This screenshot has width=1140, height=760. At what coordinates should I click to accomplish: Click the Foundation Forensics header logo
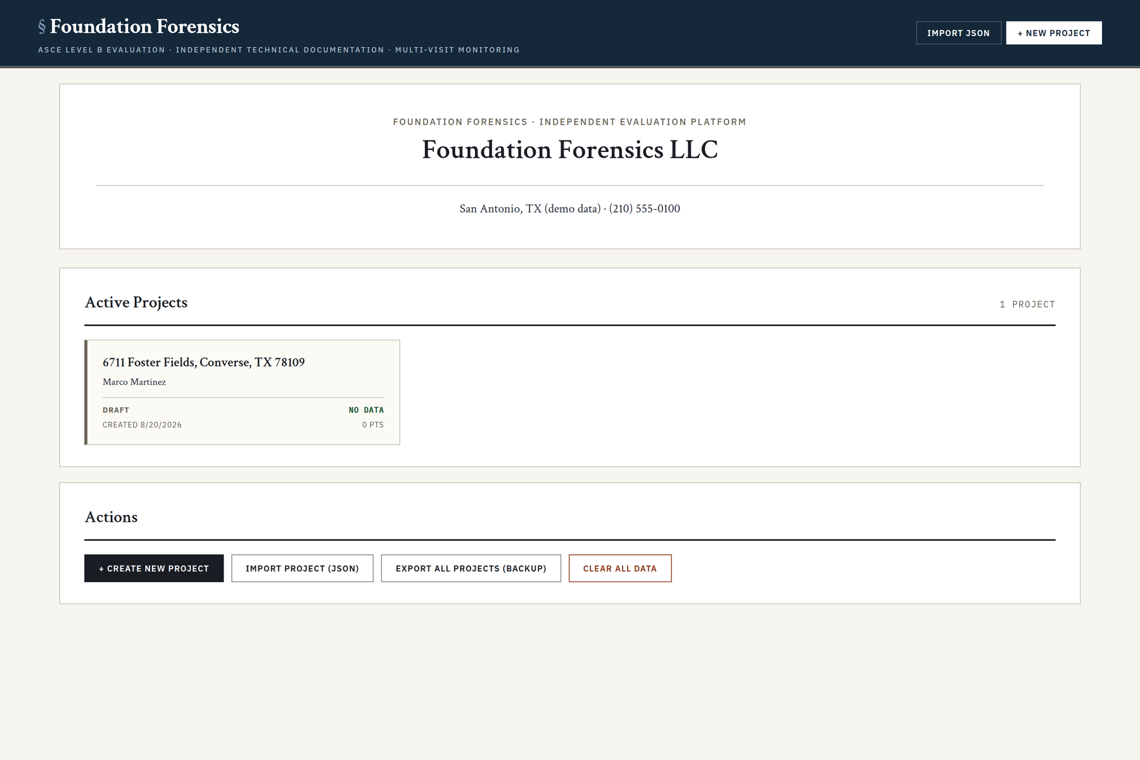[x=139, y=27]
